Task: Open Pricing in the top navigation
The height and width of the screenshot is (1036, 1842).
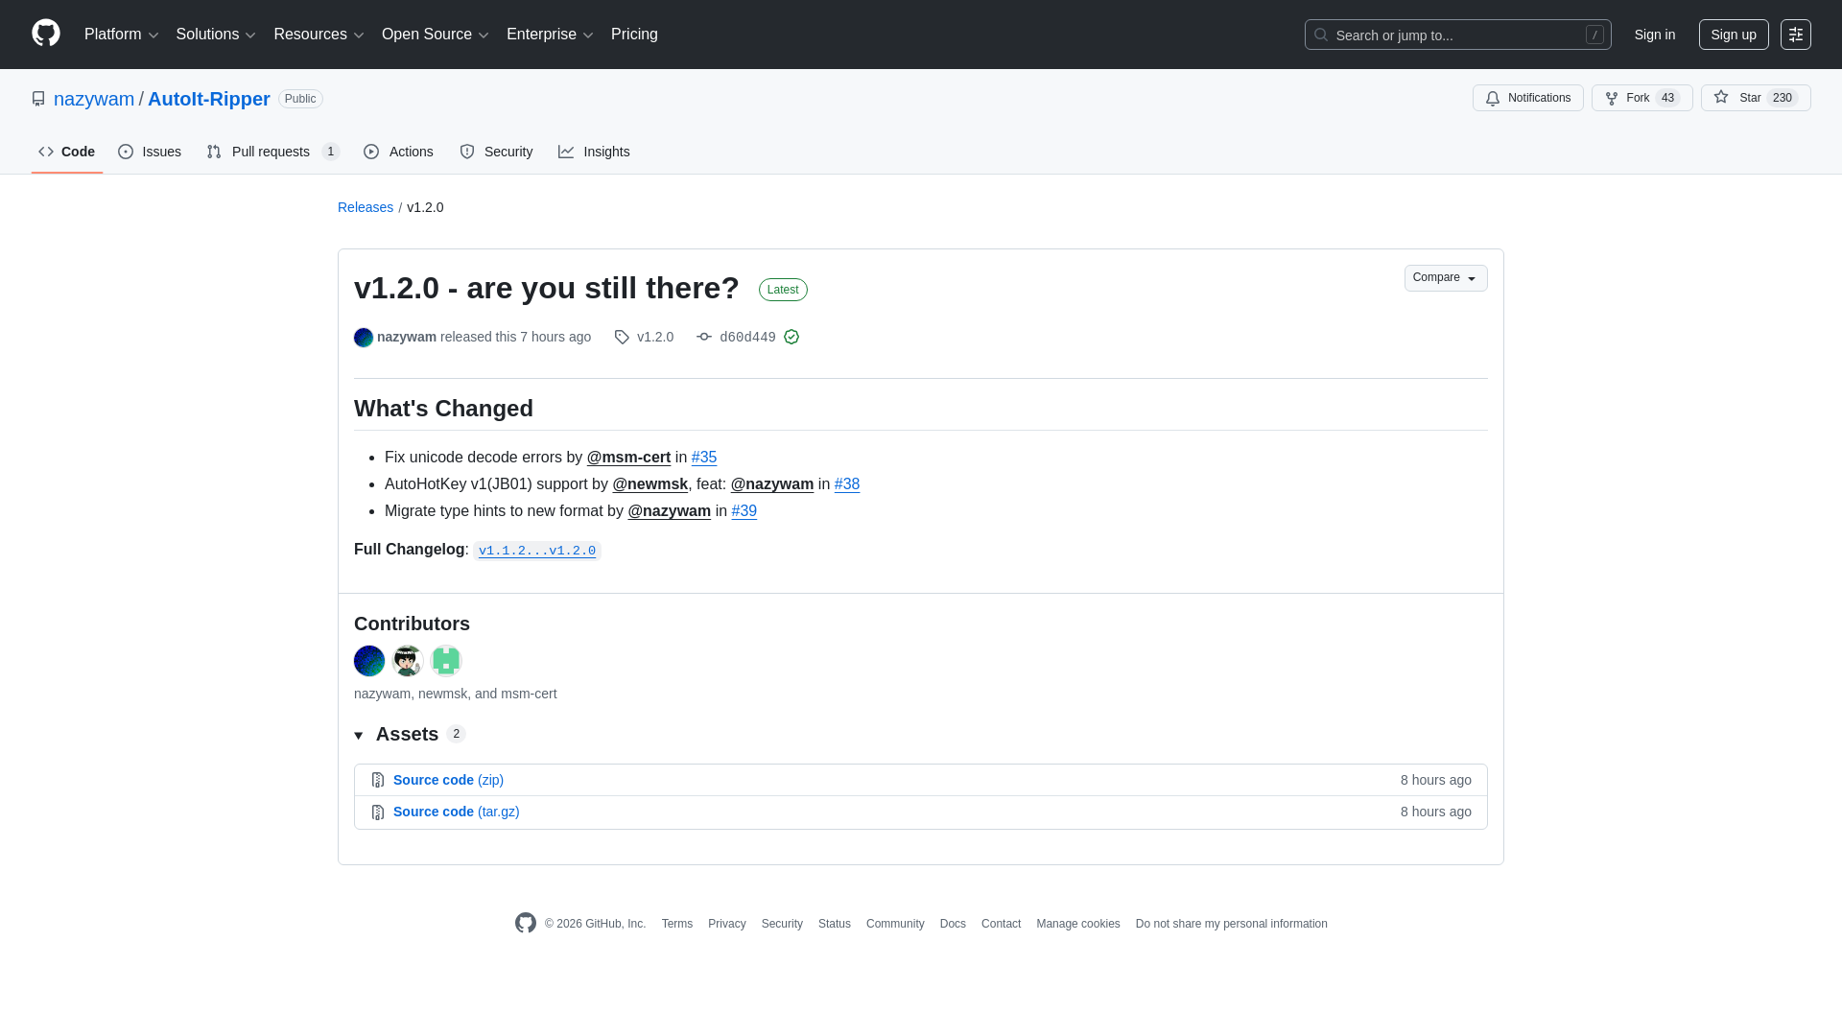Action: click(634, 35)
